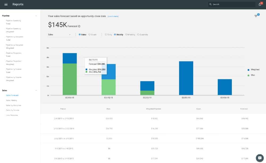Open the filter options icon
The height and width of the screenshot is (163, 266).
point(256,16)
